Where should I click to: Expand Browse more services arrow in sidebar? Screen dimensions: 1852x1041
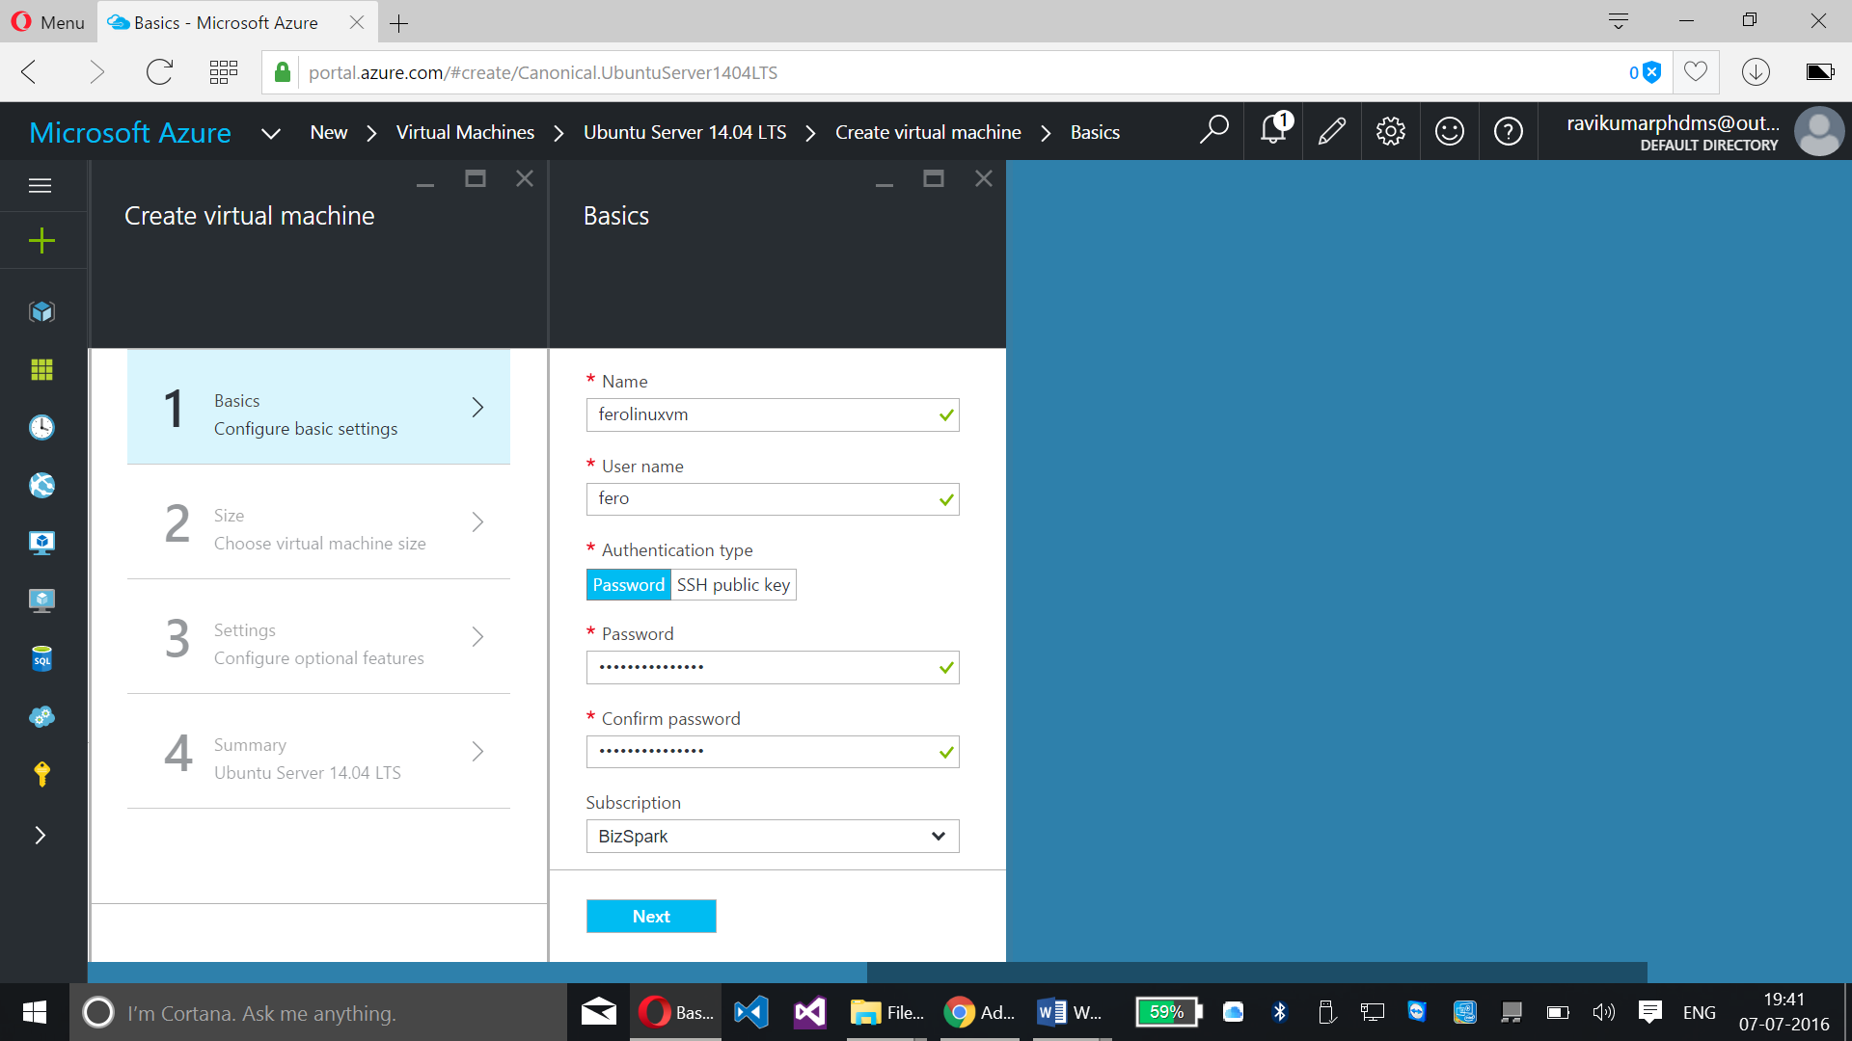(x=40, y=835)
